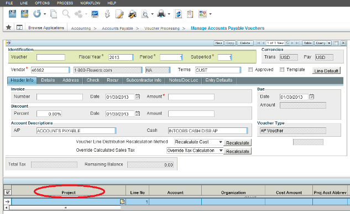Open the Due Date calendar picker
Screen dimensions: 350x214
tap(312, 97)
